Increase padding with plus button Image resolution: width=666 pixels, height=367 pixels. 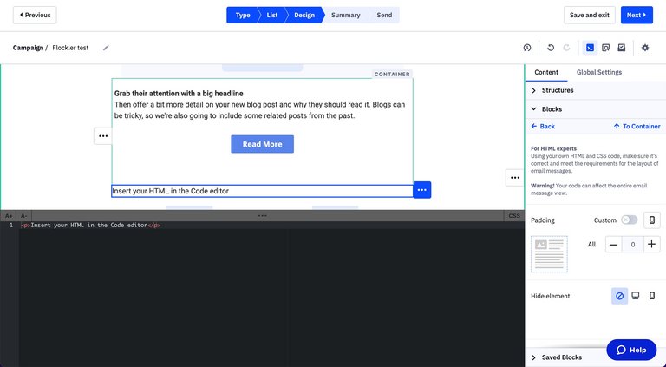click(651, 245)
